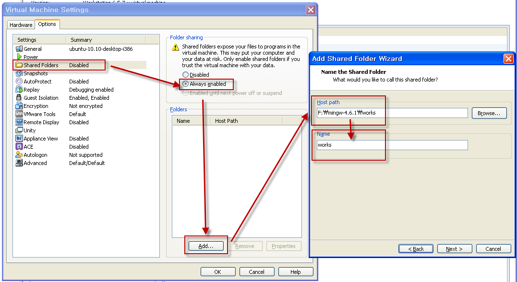Click the Properties button
This screenshot has height=282, width=517.
coord(284,246)
